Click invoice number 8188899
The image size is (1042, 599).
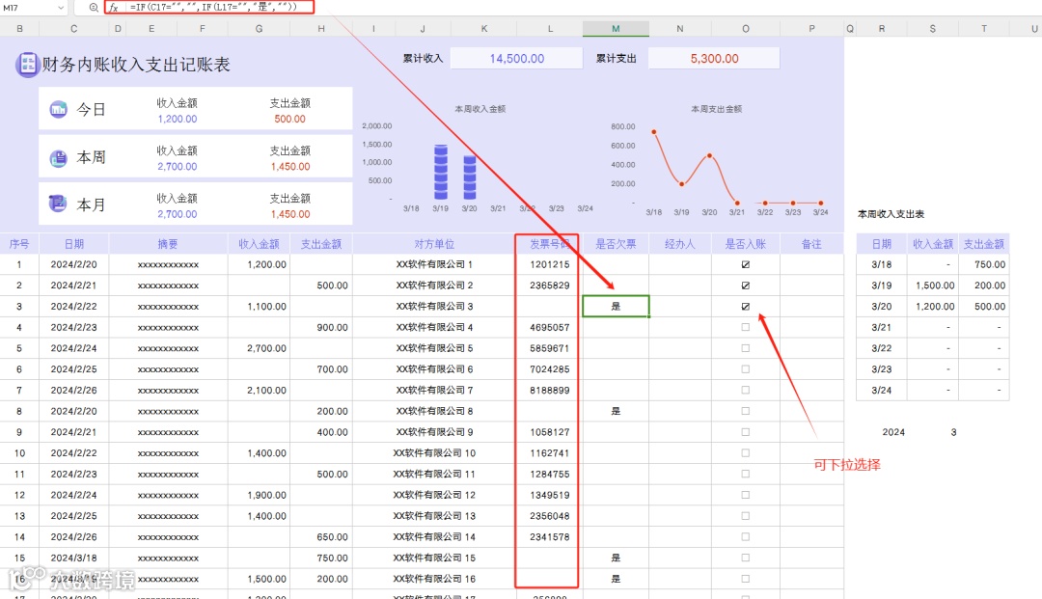tap(550, 391)
